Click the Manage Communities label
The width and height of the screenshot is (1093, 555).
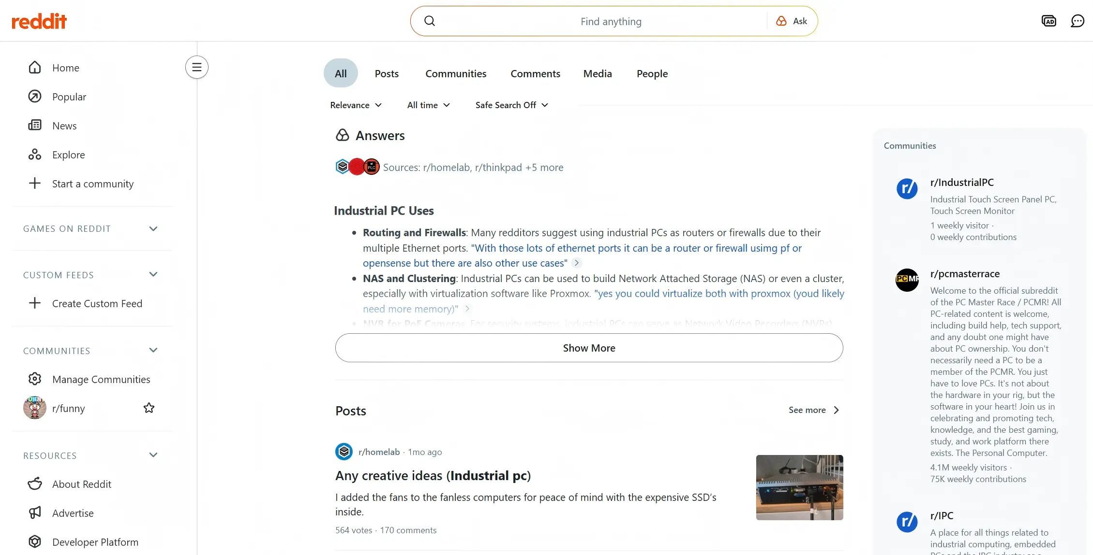tap(101, 379)
